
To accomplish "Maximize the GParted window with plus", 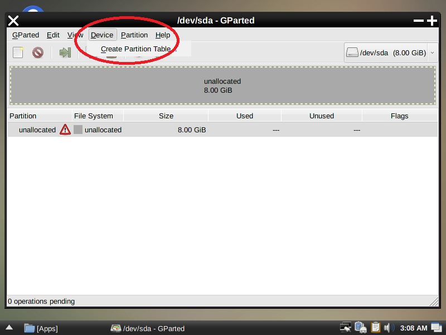I will (x=432, y=21).
